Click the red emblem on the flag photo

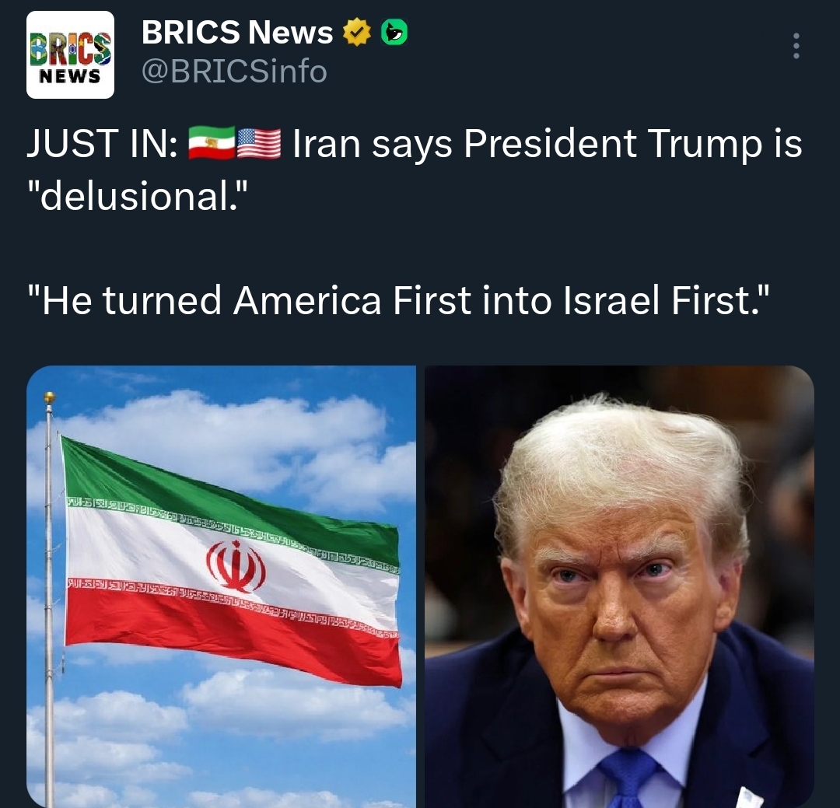(236, 566)
